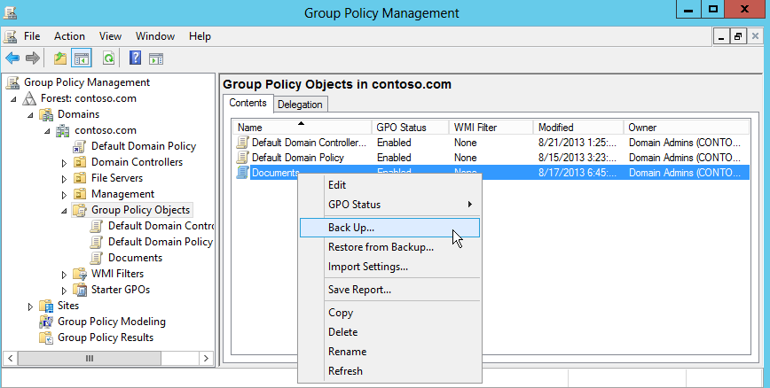Expand the Management node
The image size is (770, 388).
[64, 194]
